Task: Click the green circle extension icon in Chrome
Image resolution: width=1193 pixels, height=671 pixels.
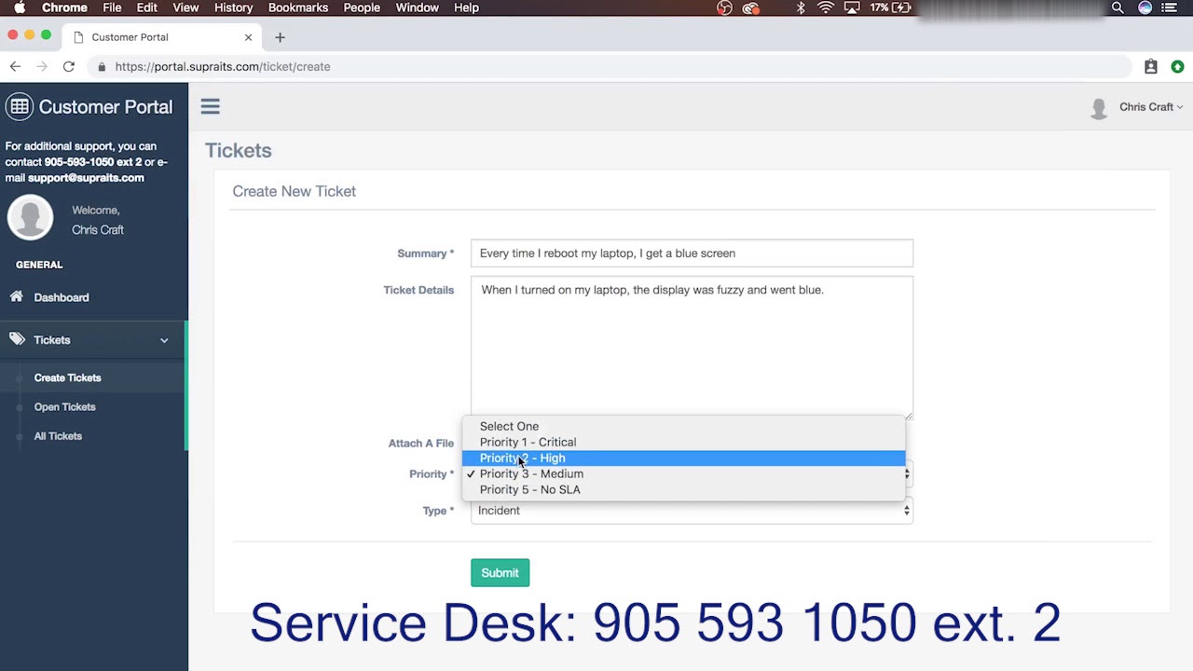Action: [1177, 66]
